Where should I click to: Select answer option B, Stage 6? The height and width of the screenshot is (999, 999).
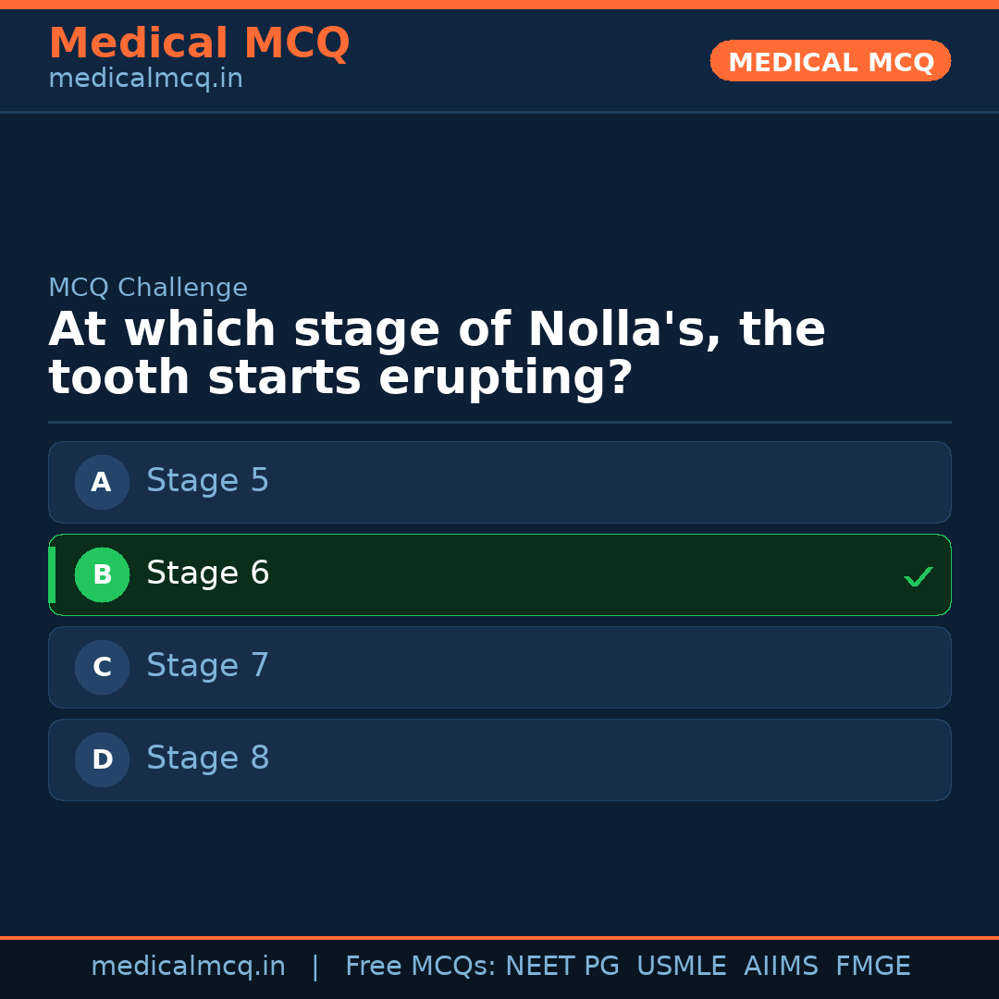click(x=499, y=574)
